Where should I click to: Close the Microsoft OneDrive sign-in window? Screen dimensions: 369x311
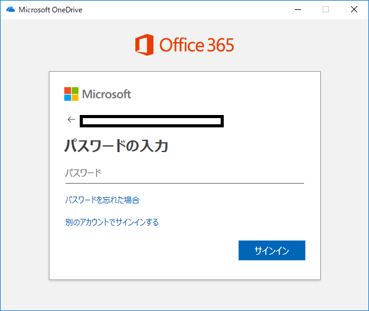pos(354,9)
